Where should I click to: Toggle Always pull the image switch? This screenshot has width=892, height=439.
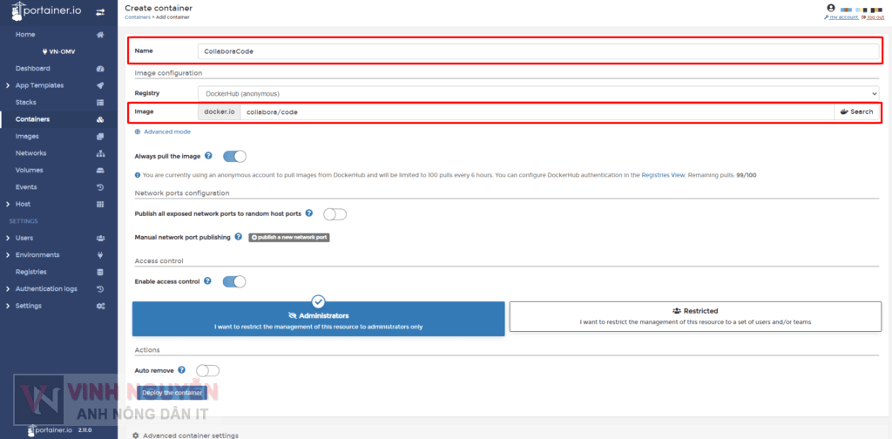[234, 157]
